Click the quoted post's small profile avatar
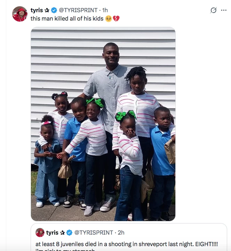The width and height of the screenshot is (231, 251). [40, 233]
